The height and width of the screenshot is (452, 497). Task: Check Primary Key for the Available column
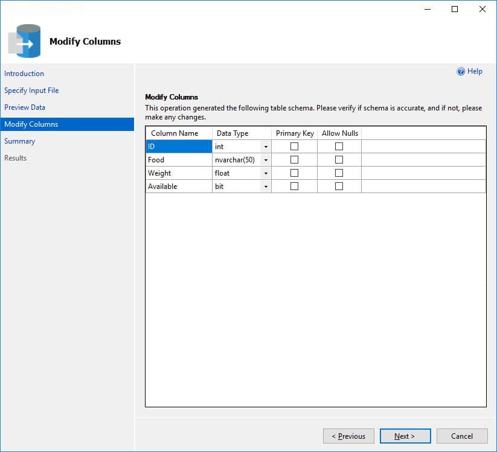294,186
